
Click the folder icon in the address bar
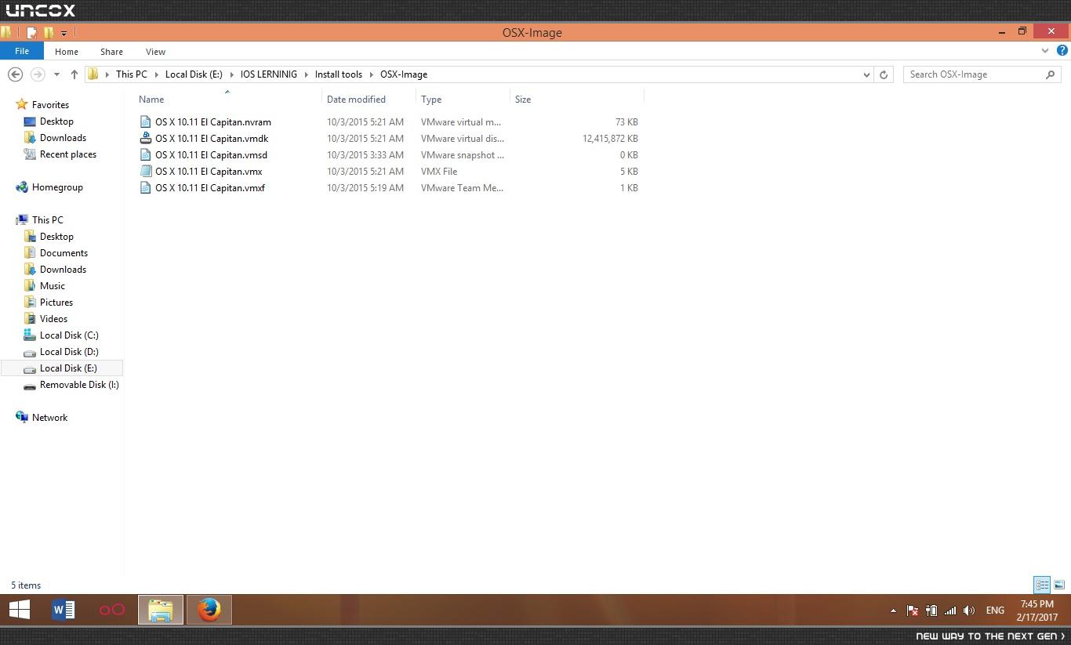(93, 74)
